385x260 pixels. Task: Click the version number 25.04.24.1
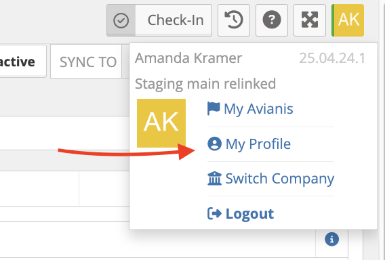pyautogui.click(x=332, y=58)
